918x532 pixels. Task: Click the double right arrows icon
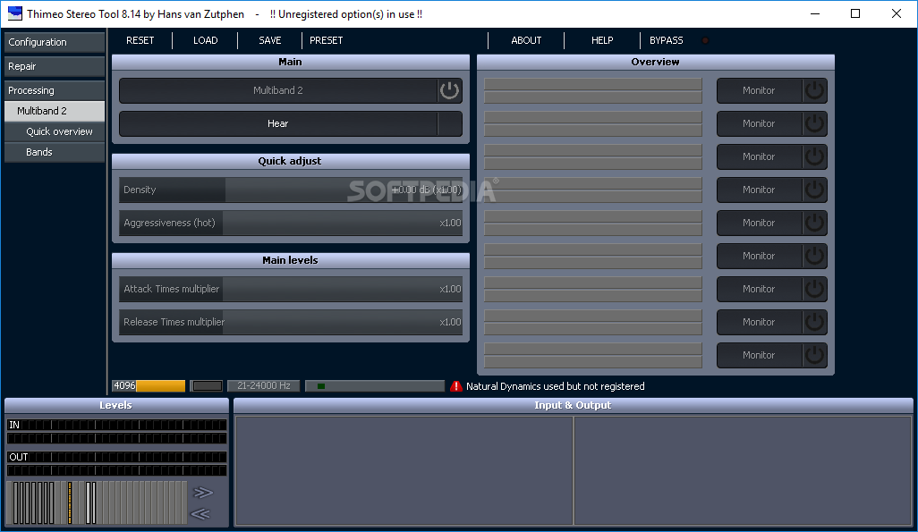[202, 492]
